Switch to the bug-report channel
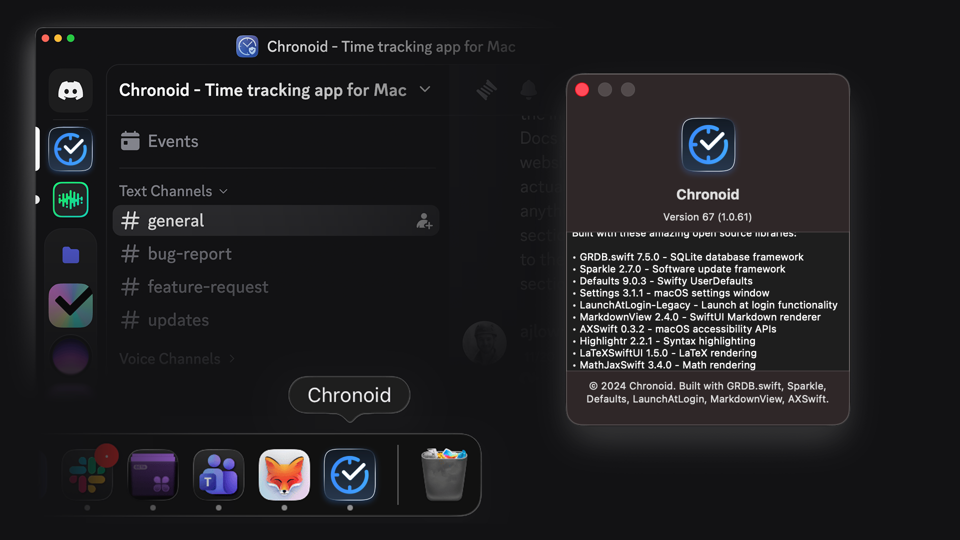Viewport: 960px width, 540px height. [189, 254]
